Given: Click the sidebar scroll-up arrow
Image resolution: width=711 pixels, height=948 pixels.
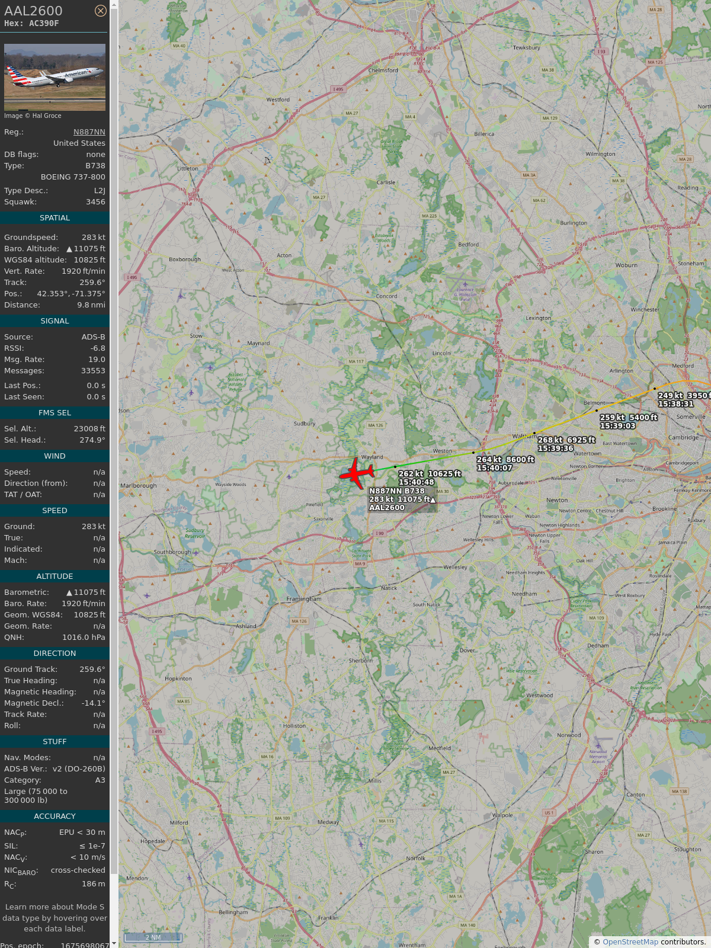Looking at the screenshot, I should [114, 4].
